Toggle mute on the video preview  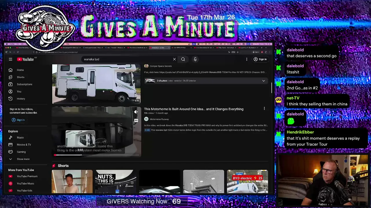tap(136, 112)
